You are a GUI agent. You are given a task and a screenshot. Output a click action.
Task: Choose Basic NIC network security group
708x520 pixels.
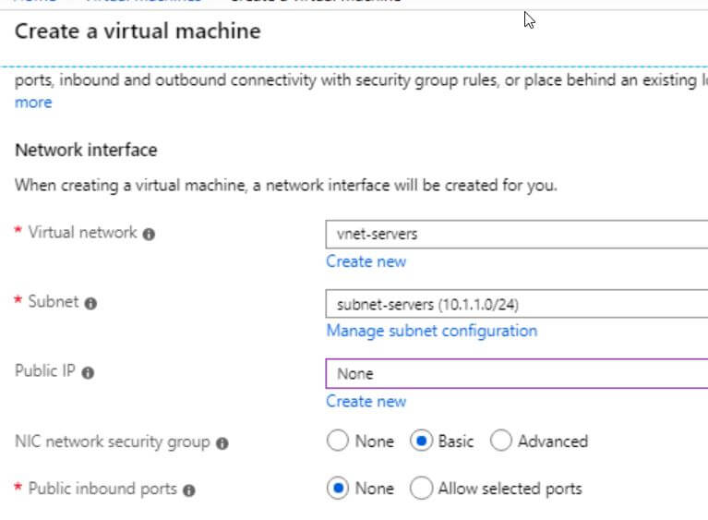[x=421, y=441]
